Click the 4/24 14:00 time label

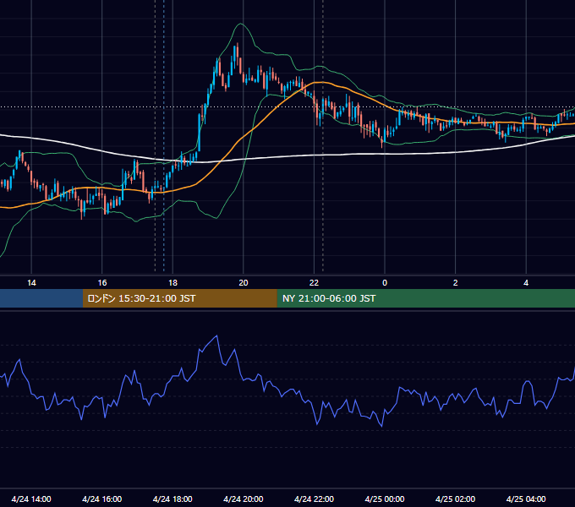[x=31, y=499]
